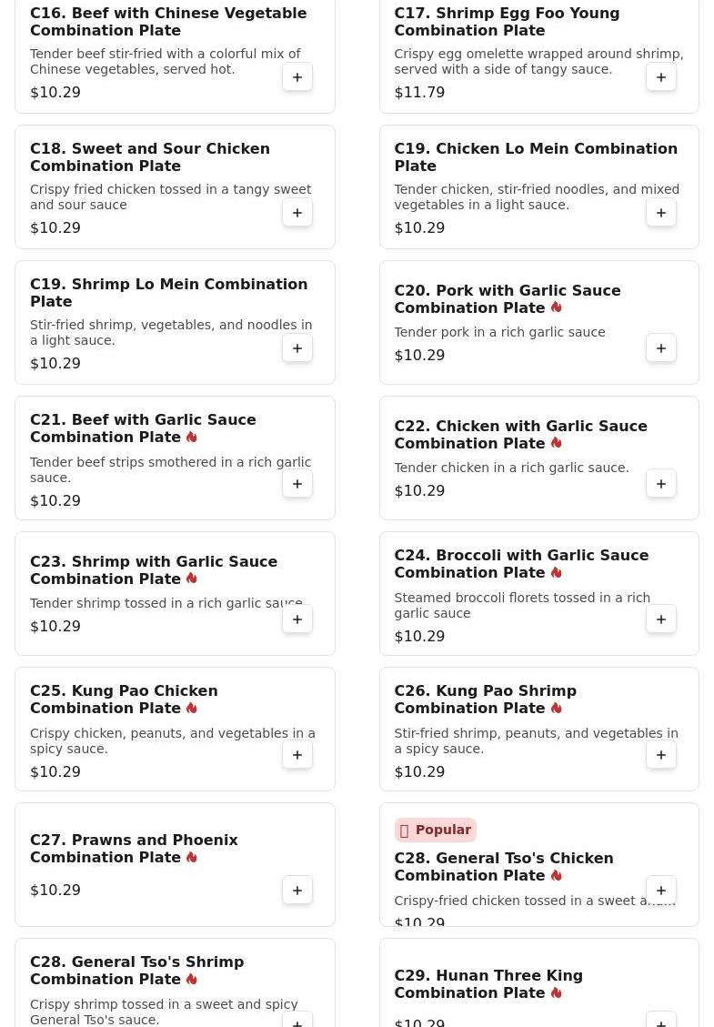Open C27 Prawns and Phoenix item title
The width and height of the screenshot is (714, 1027).
(134, 849)
